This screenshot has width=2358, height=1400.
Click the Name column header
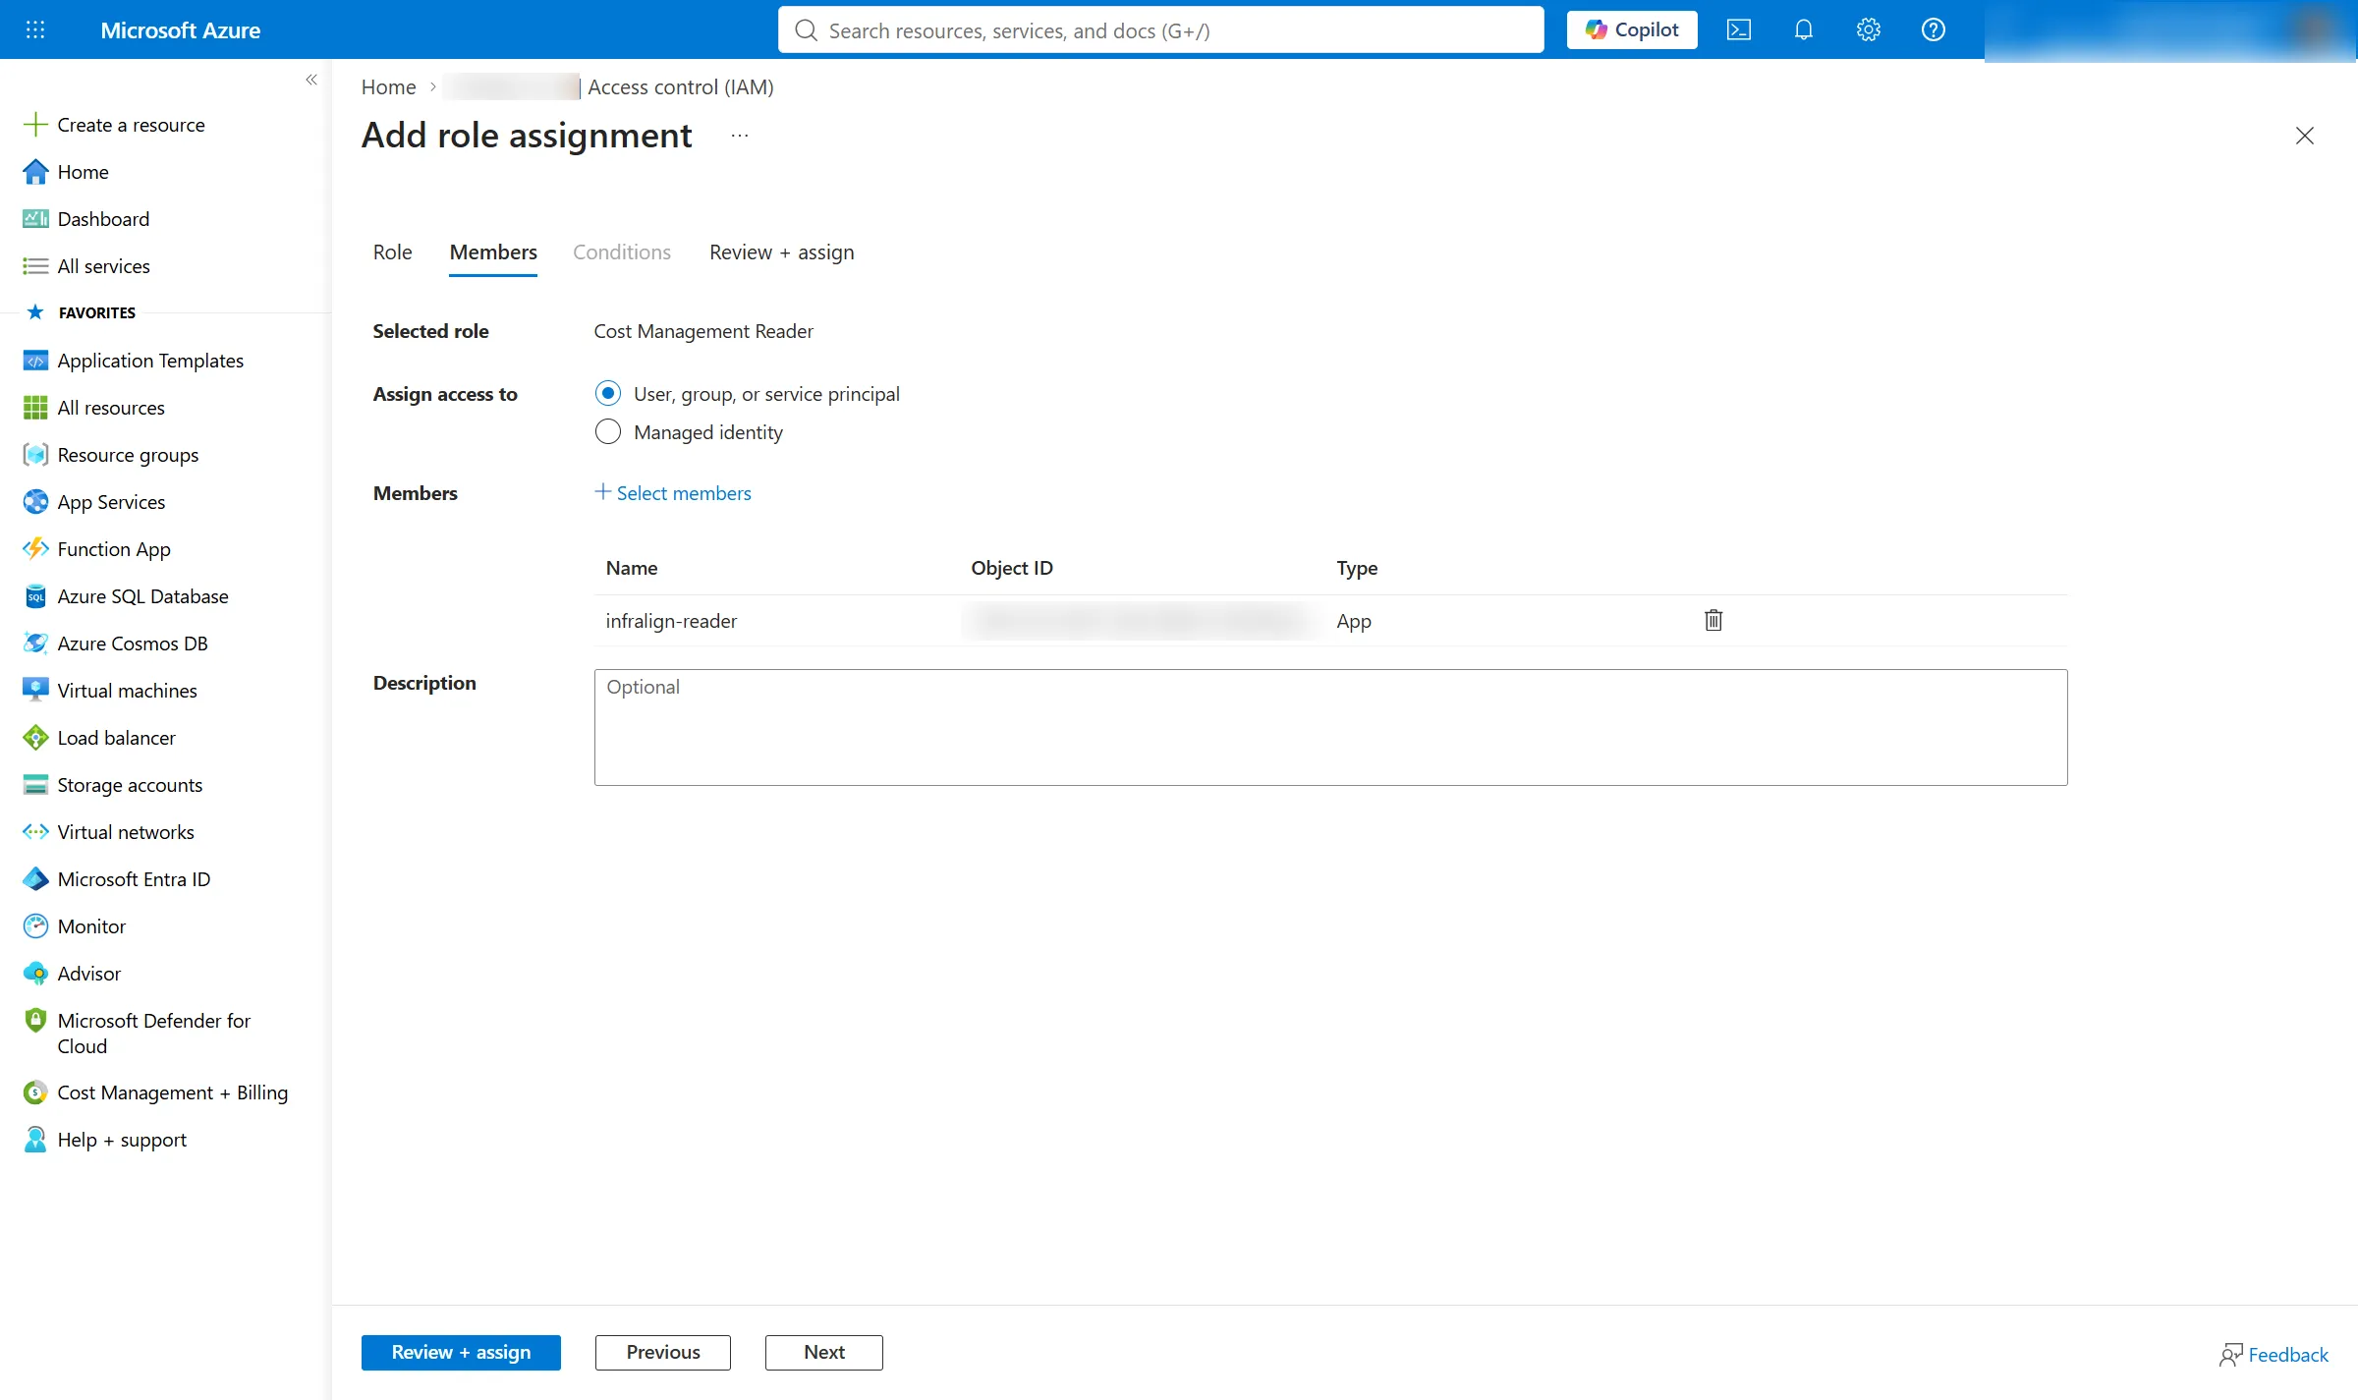(632, 568)
